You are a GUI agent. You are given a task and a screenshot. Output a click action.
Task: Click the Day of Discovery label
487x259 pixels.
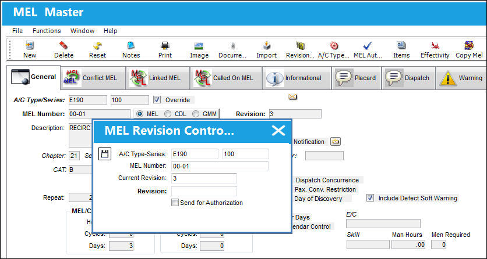(318, 199)
